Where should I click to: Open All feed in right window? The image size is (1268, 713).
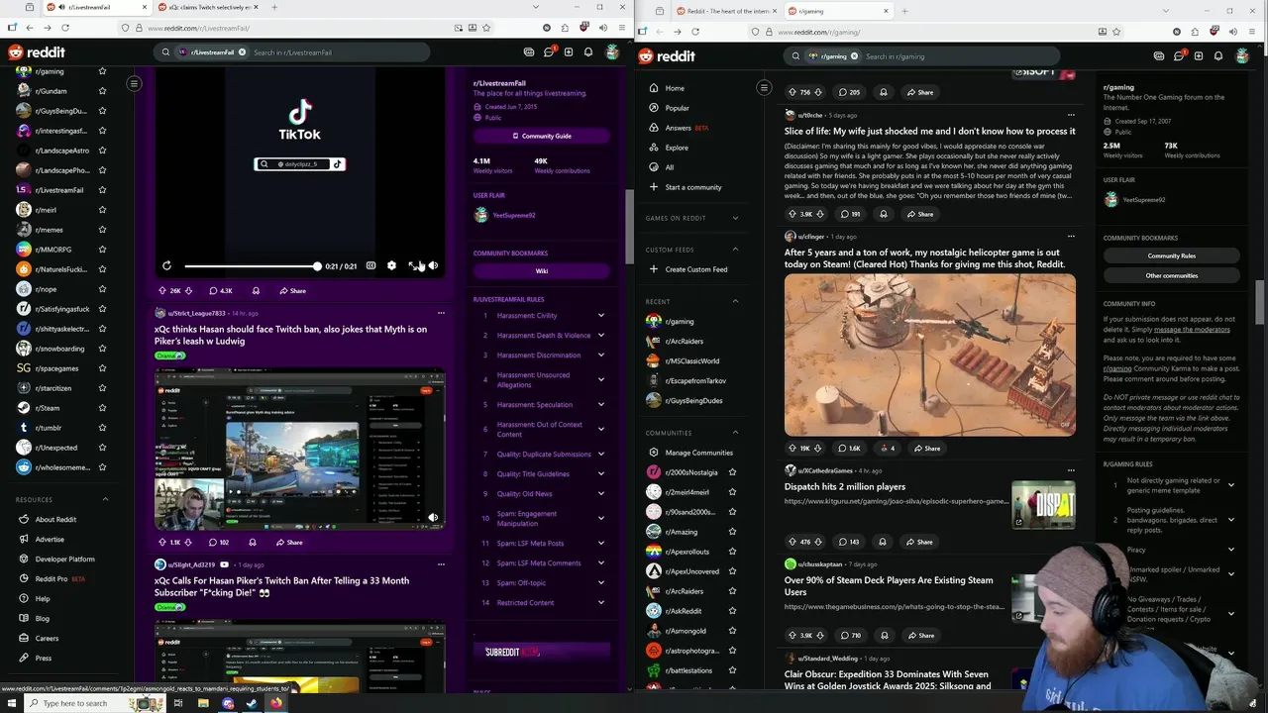tap(670, 167)
